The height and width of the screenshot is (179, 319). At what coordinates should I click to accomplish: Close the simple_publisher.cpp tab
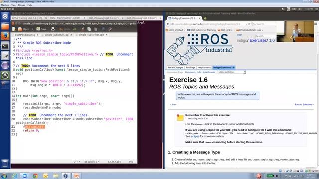pyautogui.click(x=71, y=35)
